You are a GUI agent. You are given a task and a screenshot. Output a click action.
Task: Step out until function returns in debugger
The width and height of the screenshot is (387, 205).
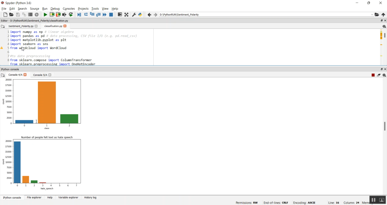pyautogui.click(x=98, y=15)
